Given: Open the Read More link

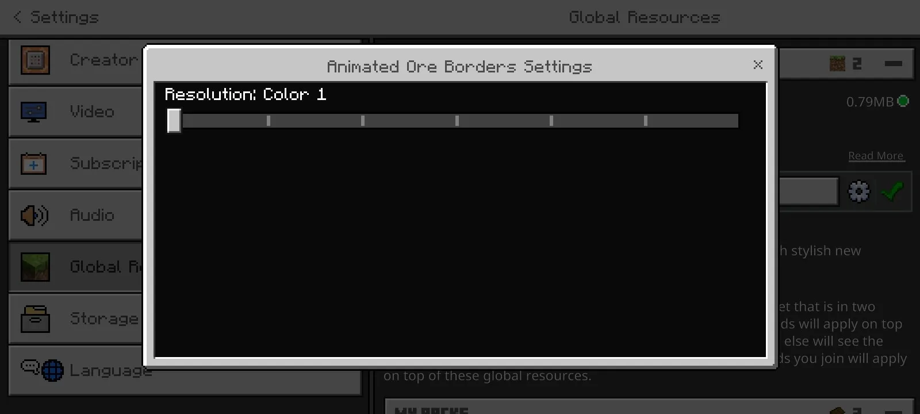Looking at the screenshot, I should pyautogui.click(x=876, y=156).
